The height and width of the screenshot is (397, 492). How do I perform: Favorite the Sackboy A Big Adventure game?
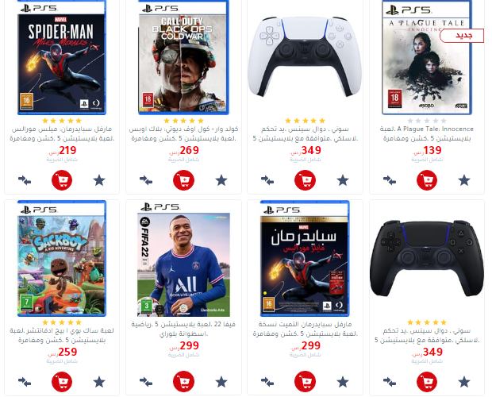[99, 382]
